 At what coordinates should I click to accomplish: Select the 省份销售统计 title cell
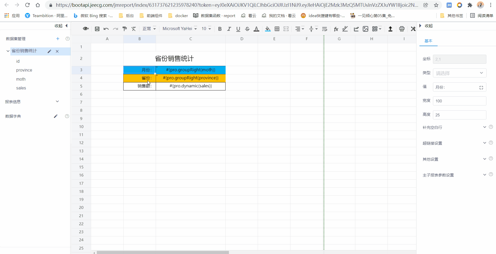click(x=174, y=59)
